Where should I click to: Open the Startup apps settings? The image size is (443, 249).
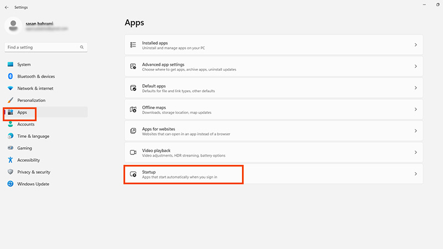click(x=183, y=174)
